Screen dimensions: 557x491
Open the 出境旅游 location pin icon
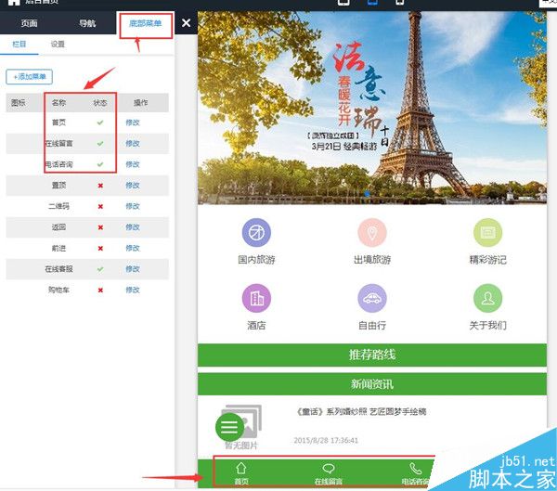(x=371, y=233)
